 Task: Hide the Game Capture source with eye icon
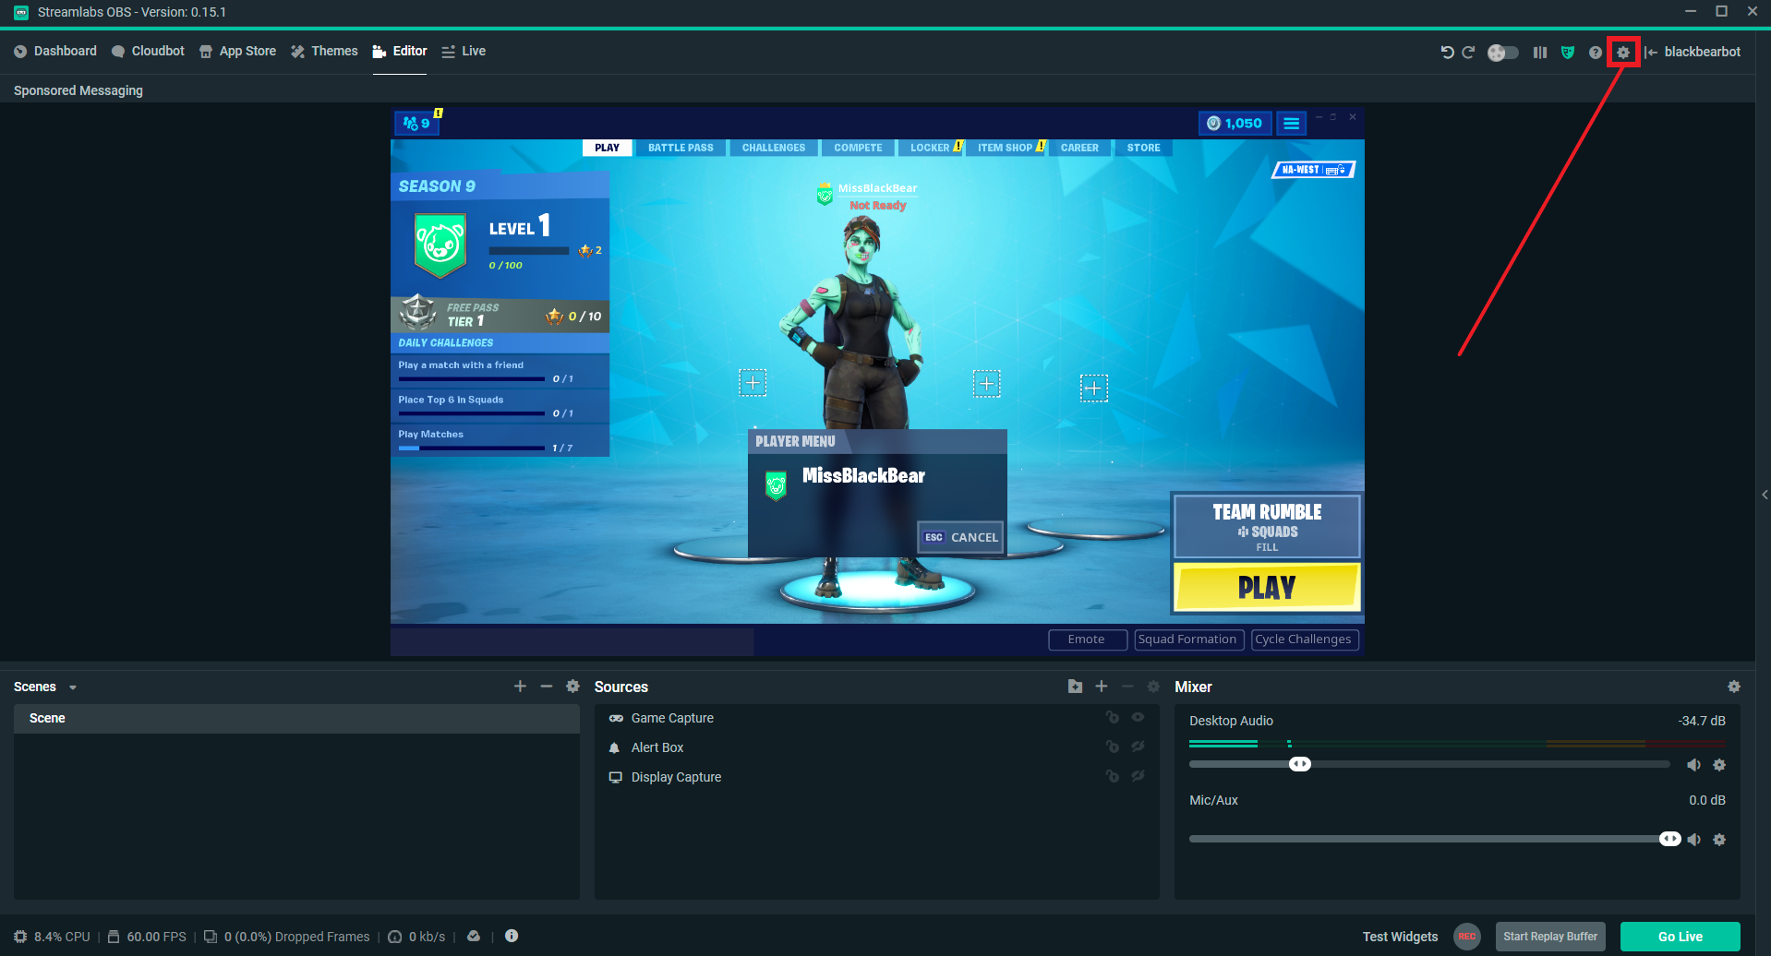(1138, 717)
